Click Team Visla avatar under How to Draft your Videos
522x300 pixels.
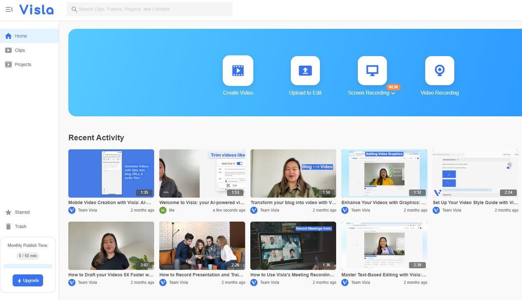coord(72,282)
